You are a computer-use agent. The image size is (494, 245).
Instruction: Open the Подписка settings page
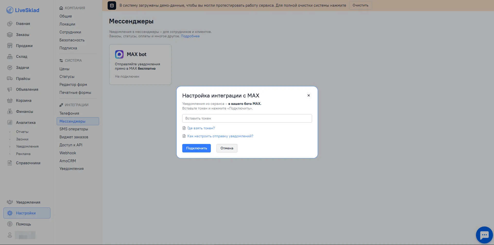coord(68,48)
